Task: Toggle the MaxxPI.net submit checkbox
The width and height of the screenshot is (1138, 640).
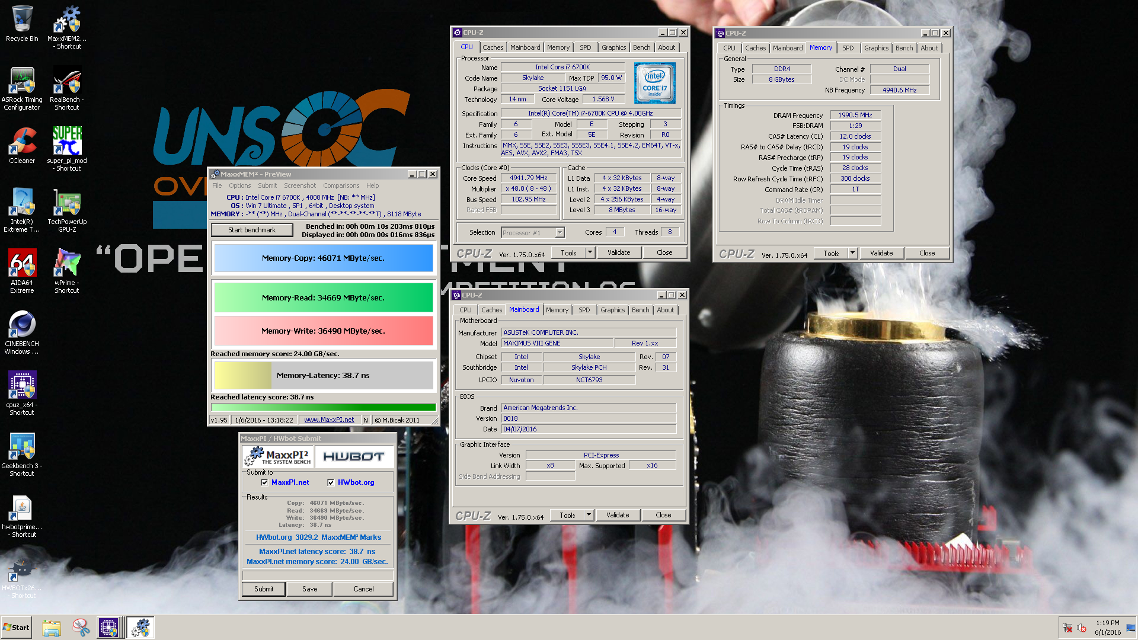Action: [264, 482]
